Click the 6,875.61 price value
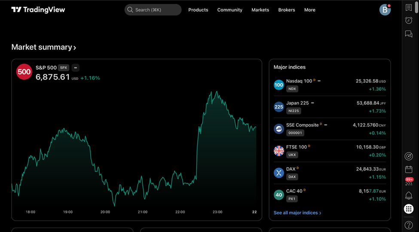The width and height of the screenshot is (419, 232). click(52, 77)
